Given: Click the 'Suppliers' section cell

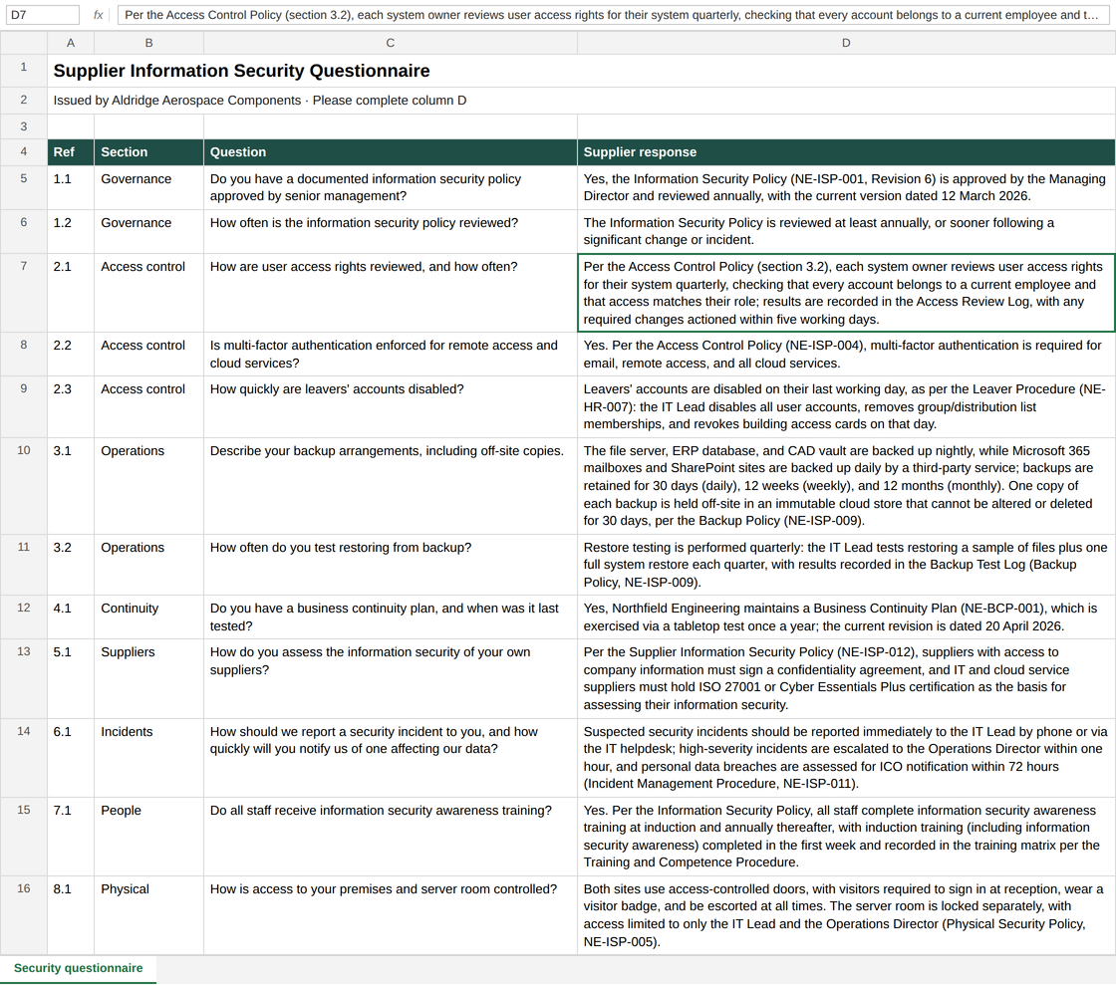Looking at the screenshot, I should 148,678.
